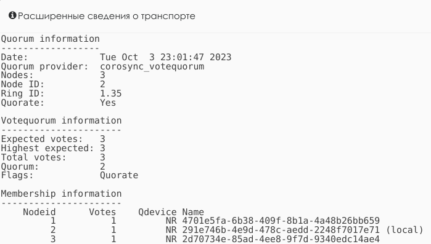Click the Votes column header
431x244 pixels.
(102, 212)
